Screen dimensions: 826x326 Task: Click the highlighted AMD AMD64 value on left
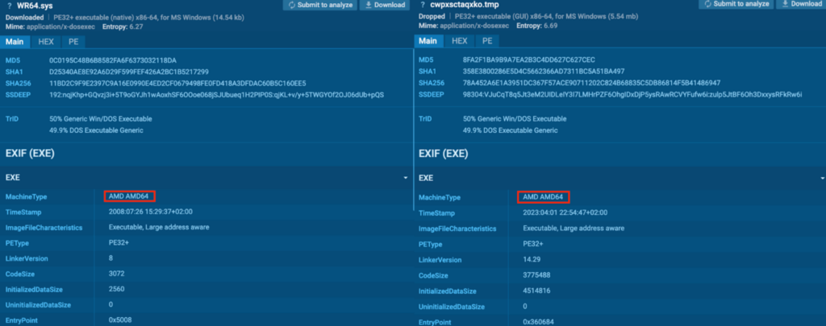coord(129,196)
